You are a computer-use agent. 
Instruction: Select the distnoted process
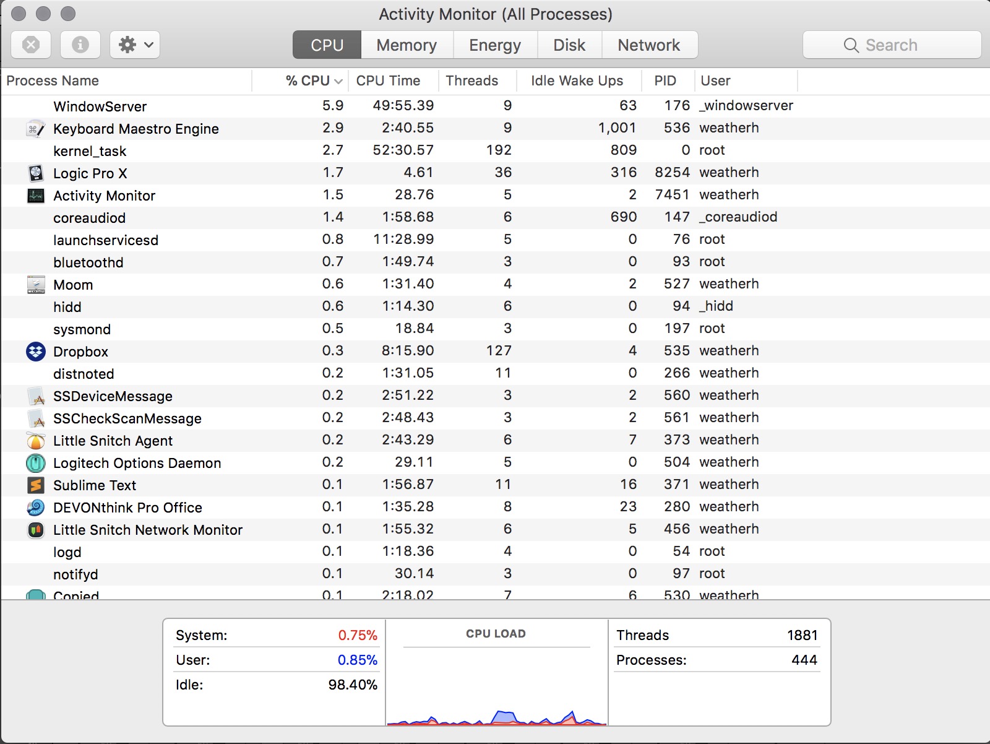coord(495,373)
